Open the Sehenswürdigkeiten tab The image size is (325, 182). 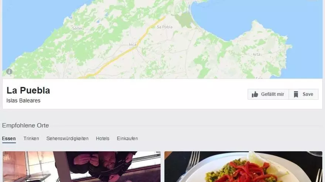click(x=67, y=139)
